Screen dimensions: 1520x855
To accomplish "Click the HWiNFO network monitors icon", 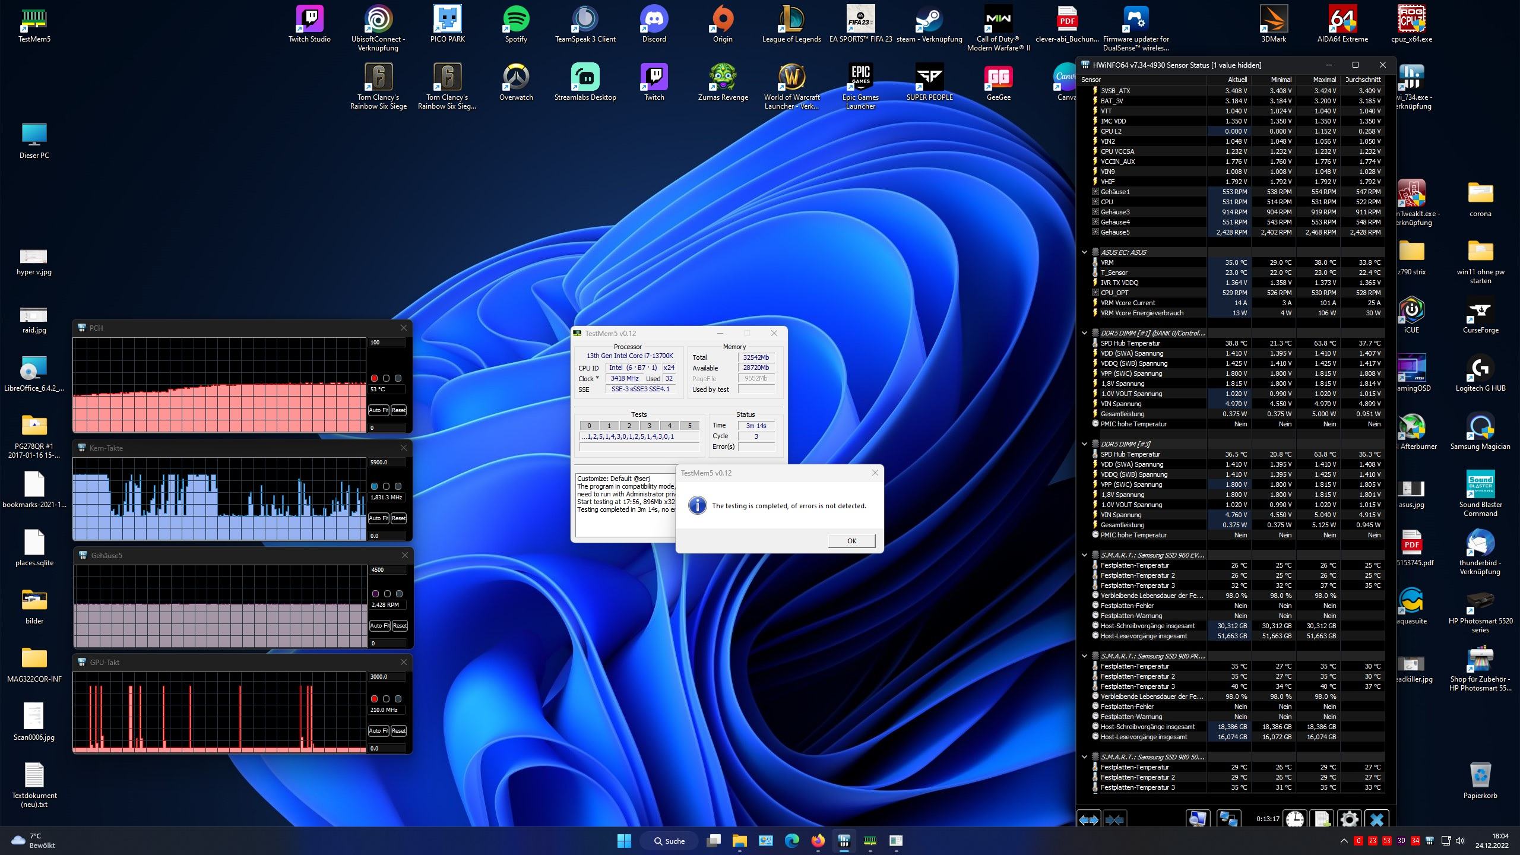I will pos(1228,819).
